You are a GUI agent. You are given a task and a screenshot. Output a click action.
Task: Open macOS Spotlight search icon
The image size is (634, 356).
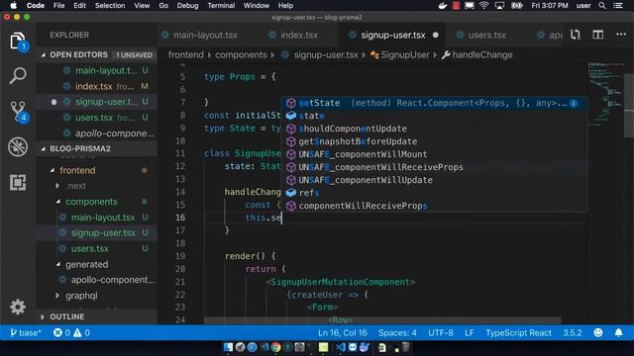(x=602, y=6)
